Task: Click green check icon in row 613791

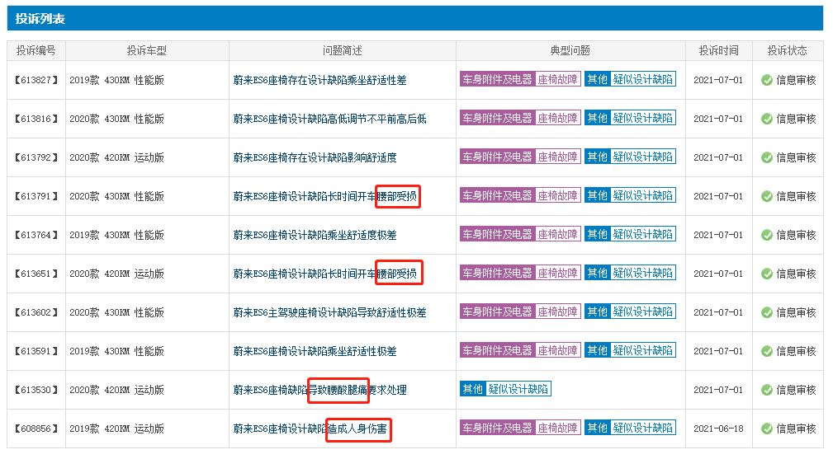Action: point(767,196)
